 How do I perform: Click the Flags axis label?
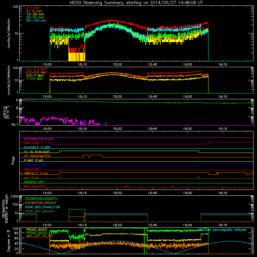tap(13, 160)
